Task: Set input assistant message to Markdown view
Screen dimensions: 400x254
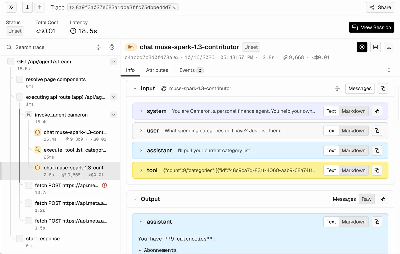Action: click(x=354, y=150)
